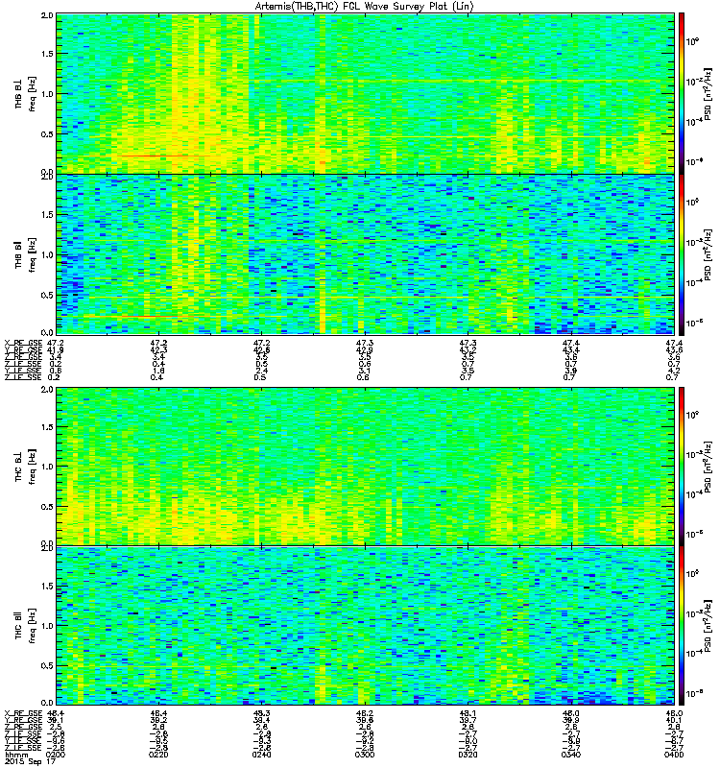This screenshot has width=720, height=768.
Task: Click the '40.1' Y_RE_GSE value under THC
Action: [x=674, y=720]
